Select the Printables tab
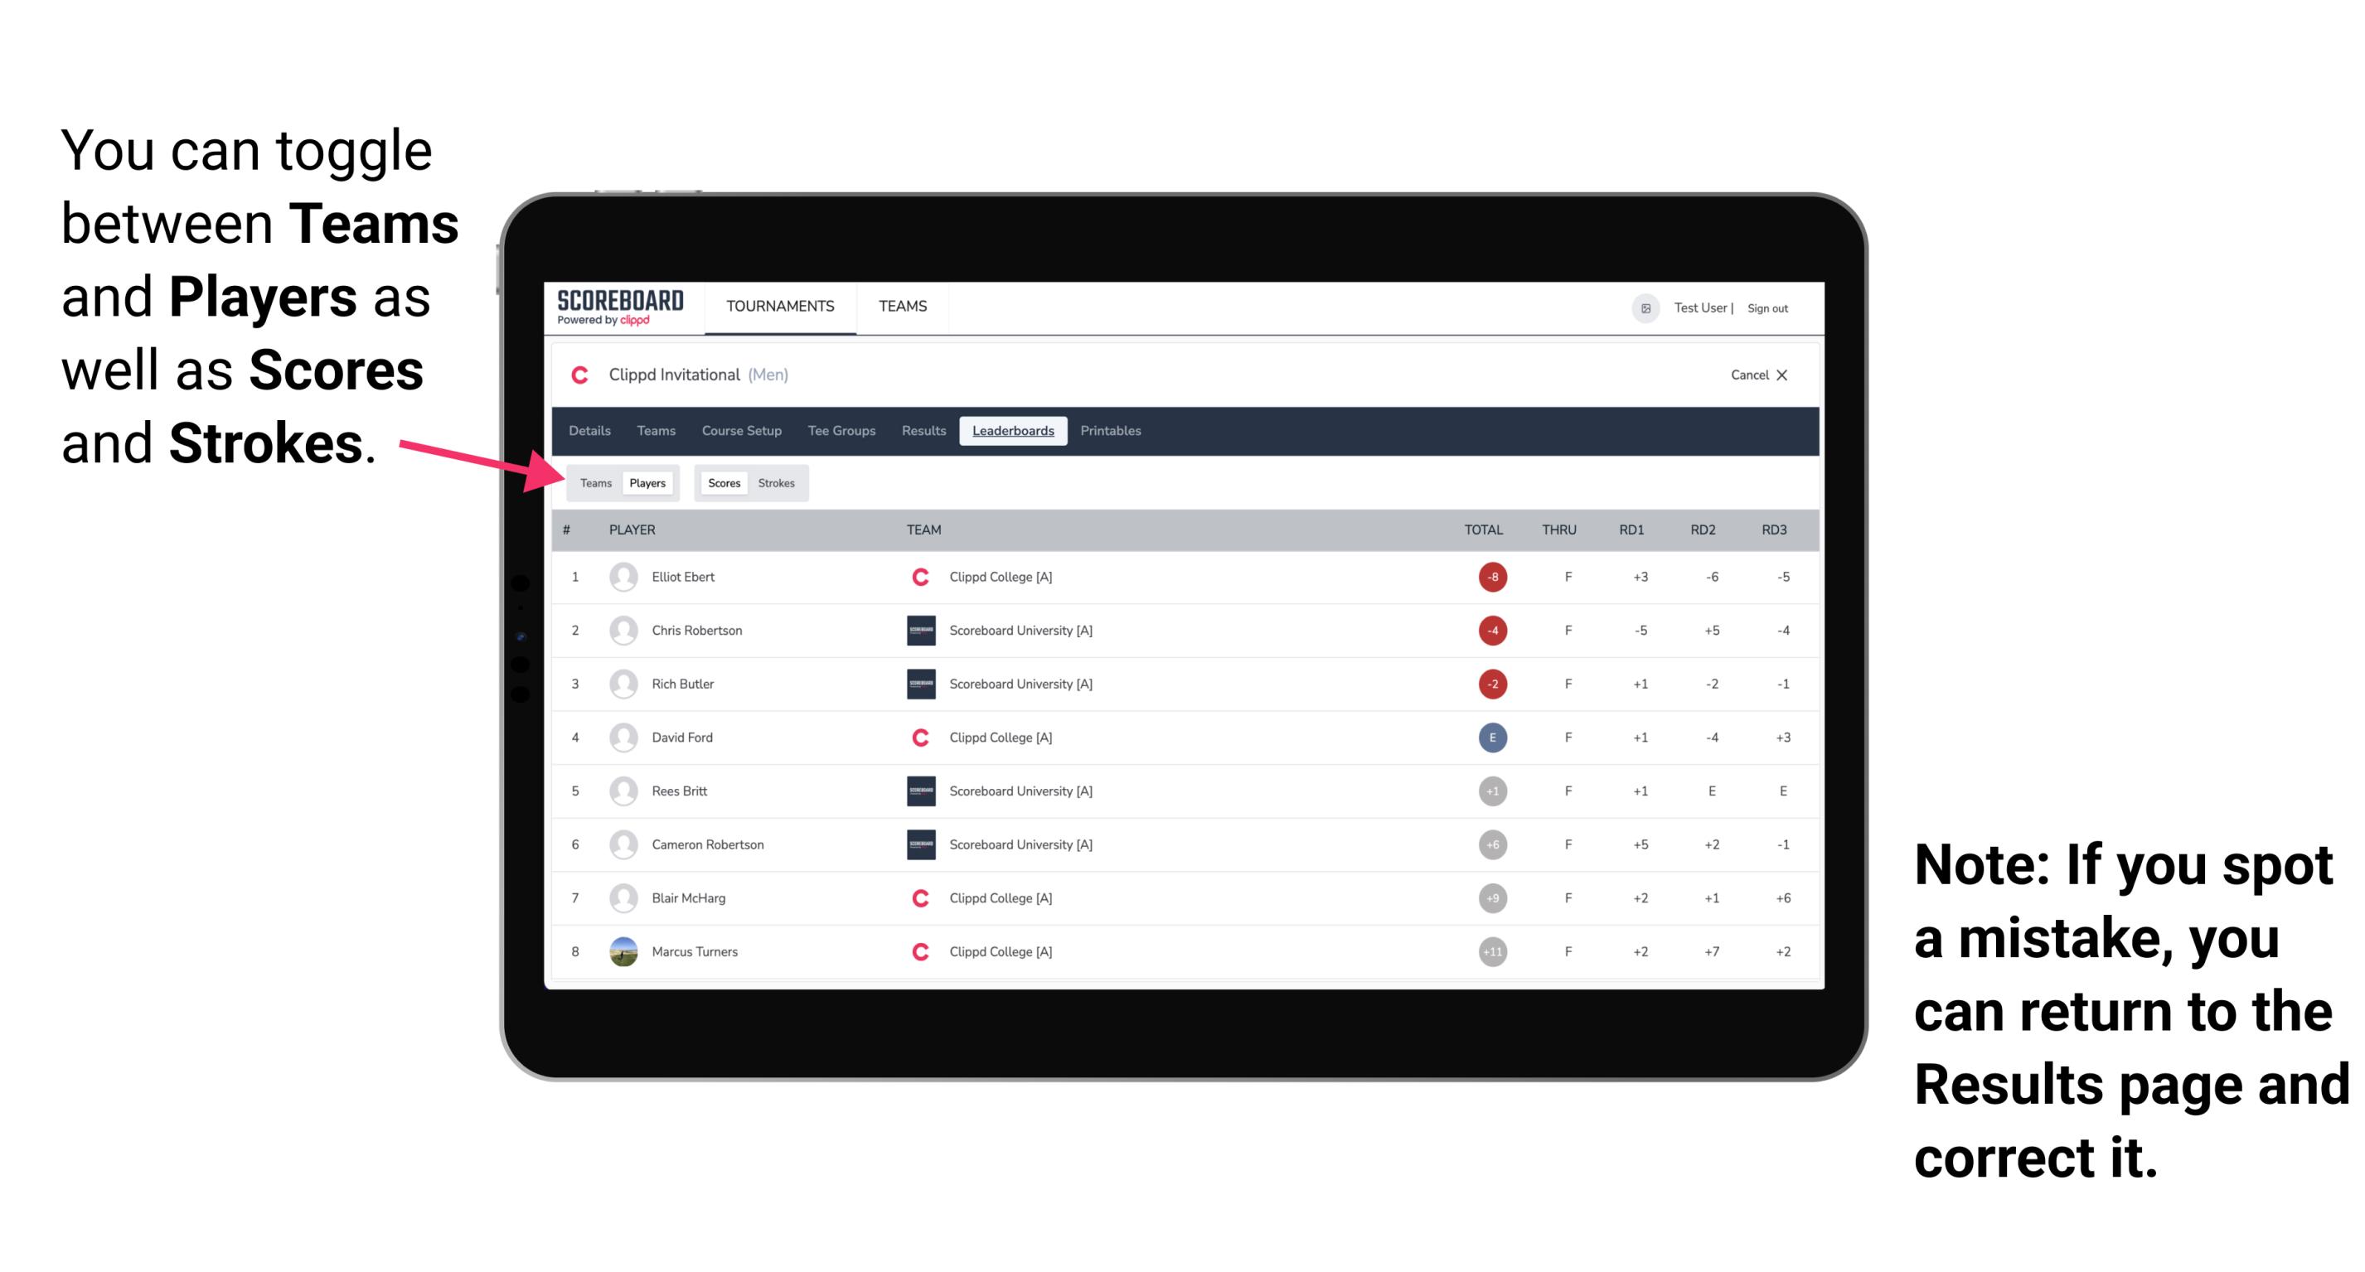2365x1272 pixels. (1112, 431)
